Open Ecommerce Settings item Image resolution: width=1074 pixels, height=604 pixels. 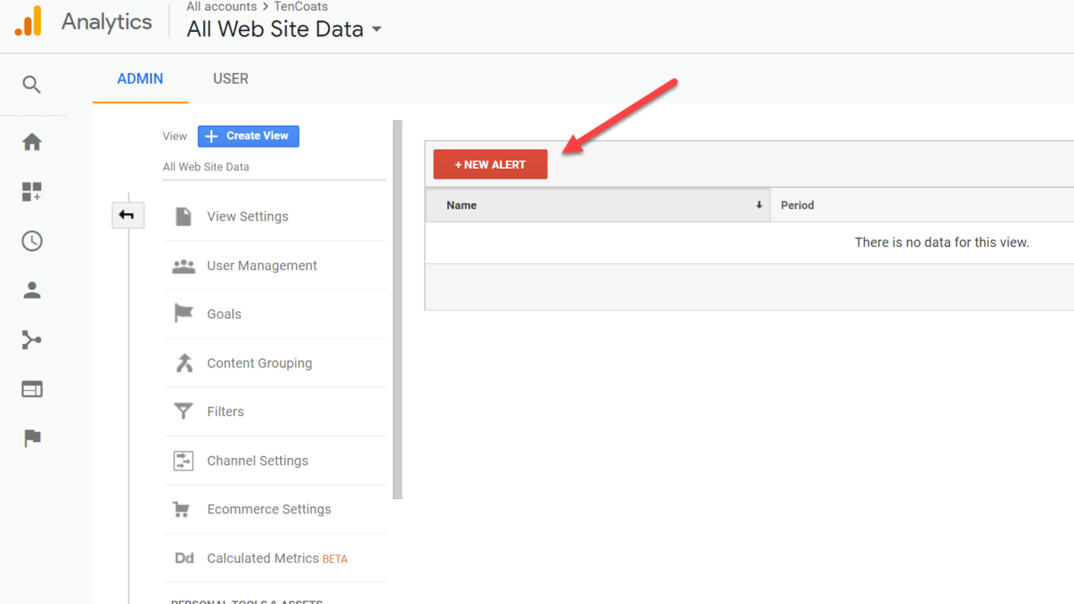tap(268, 509)
